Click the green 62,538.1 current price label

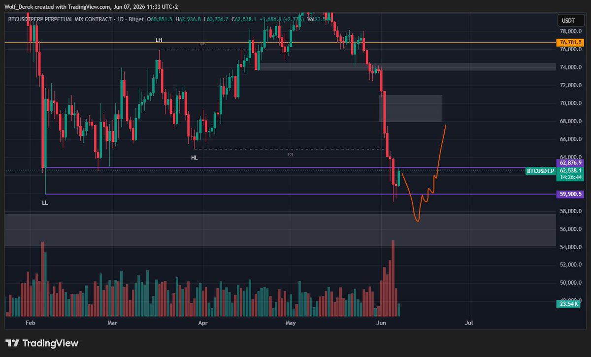(571, 170)
